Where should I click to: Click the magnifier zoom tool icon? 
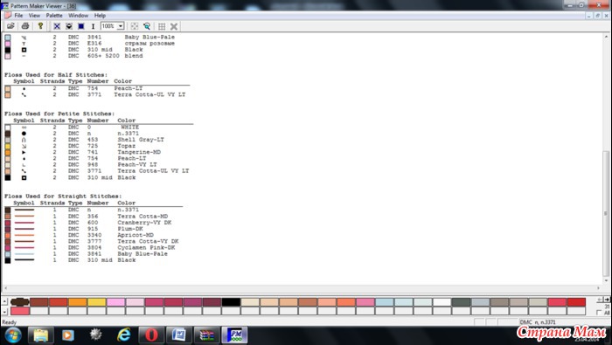pos(147,26)
